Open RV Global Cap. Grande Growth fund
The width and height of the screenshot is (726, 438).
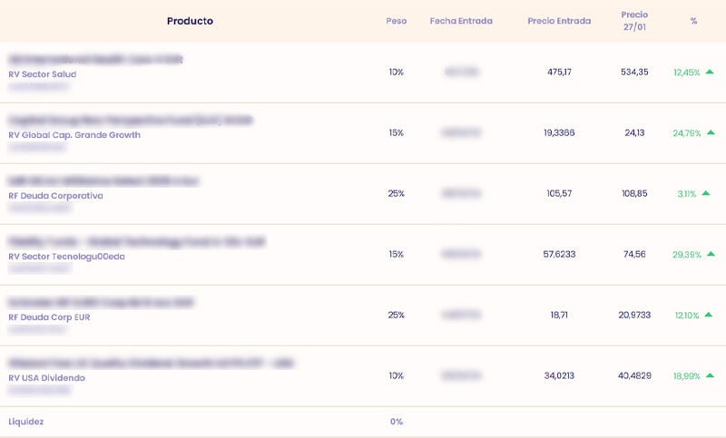tap(74, 135)
